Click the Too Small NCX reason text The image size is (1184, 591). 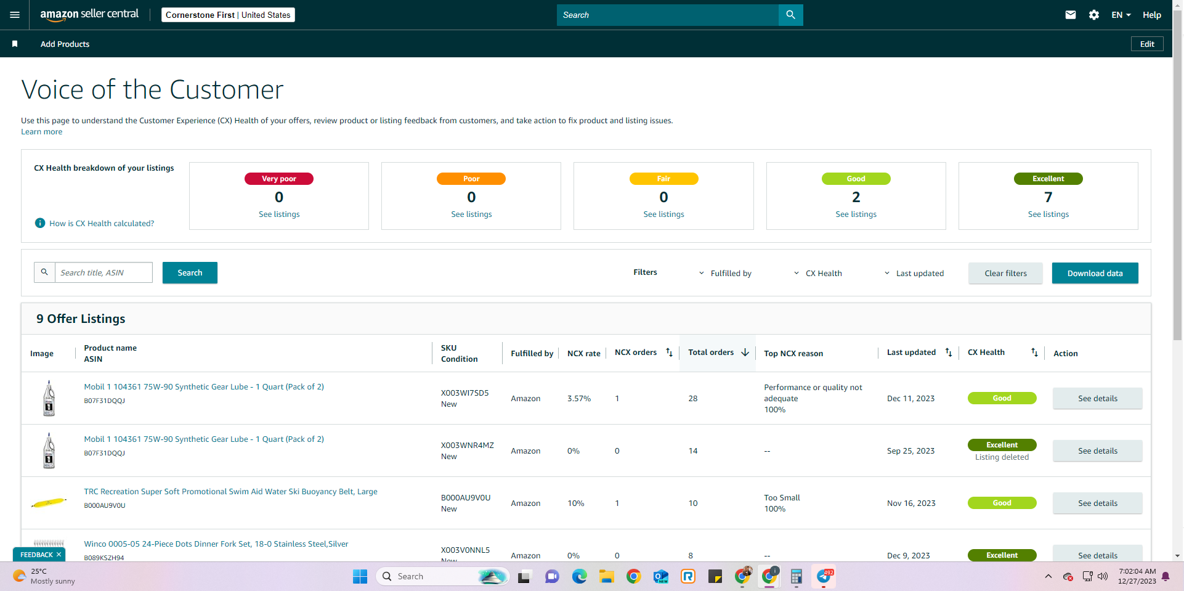coord(782,497)
